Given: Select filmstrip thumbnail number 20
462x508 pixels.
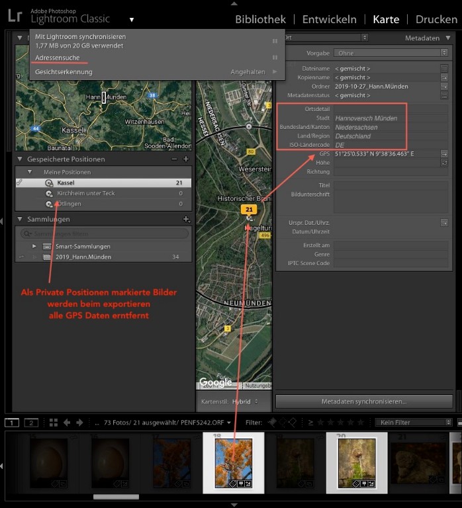Looking at the screenshot, I should [x=357, y=462].
